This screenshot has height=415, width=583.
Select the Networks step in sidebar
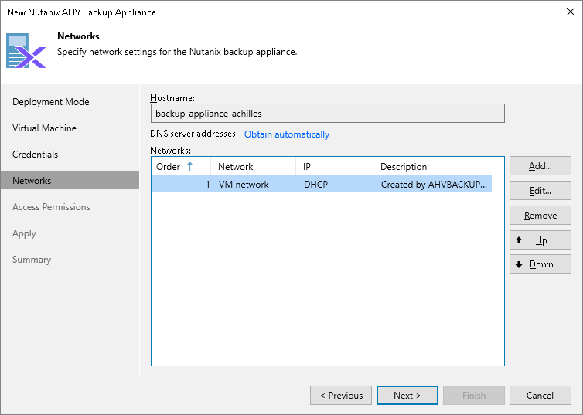[32, 181]
